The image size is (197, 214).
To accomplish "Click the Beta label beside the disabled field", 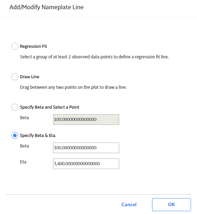I will coord(24,118).
